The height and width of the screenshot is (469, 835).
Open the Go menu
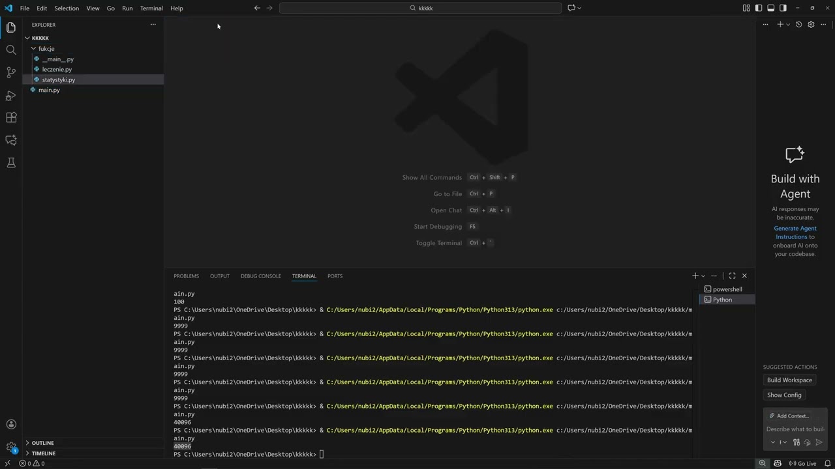coord(111,8)
